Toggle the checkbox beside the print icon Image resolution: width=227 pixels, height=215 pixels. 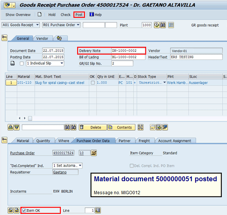[22, 63]
